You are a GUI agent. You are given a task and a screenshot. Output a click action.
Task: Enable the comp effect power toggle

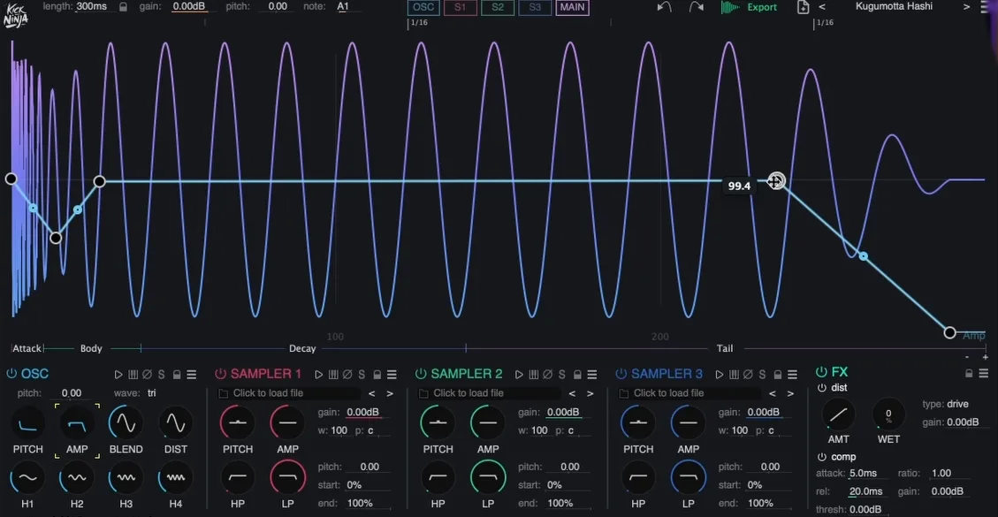[822, 457]
